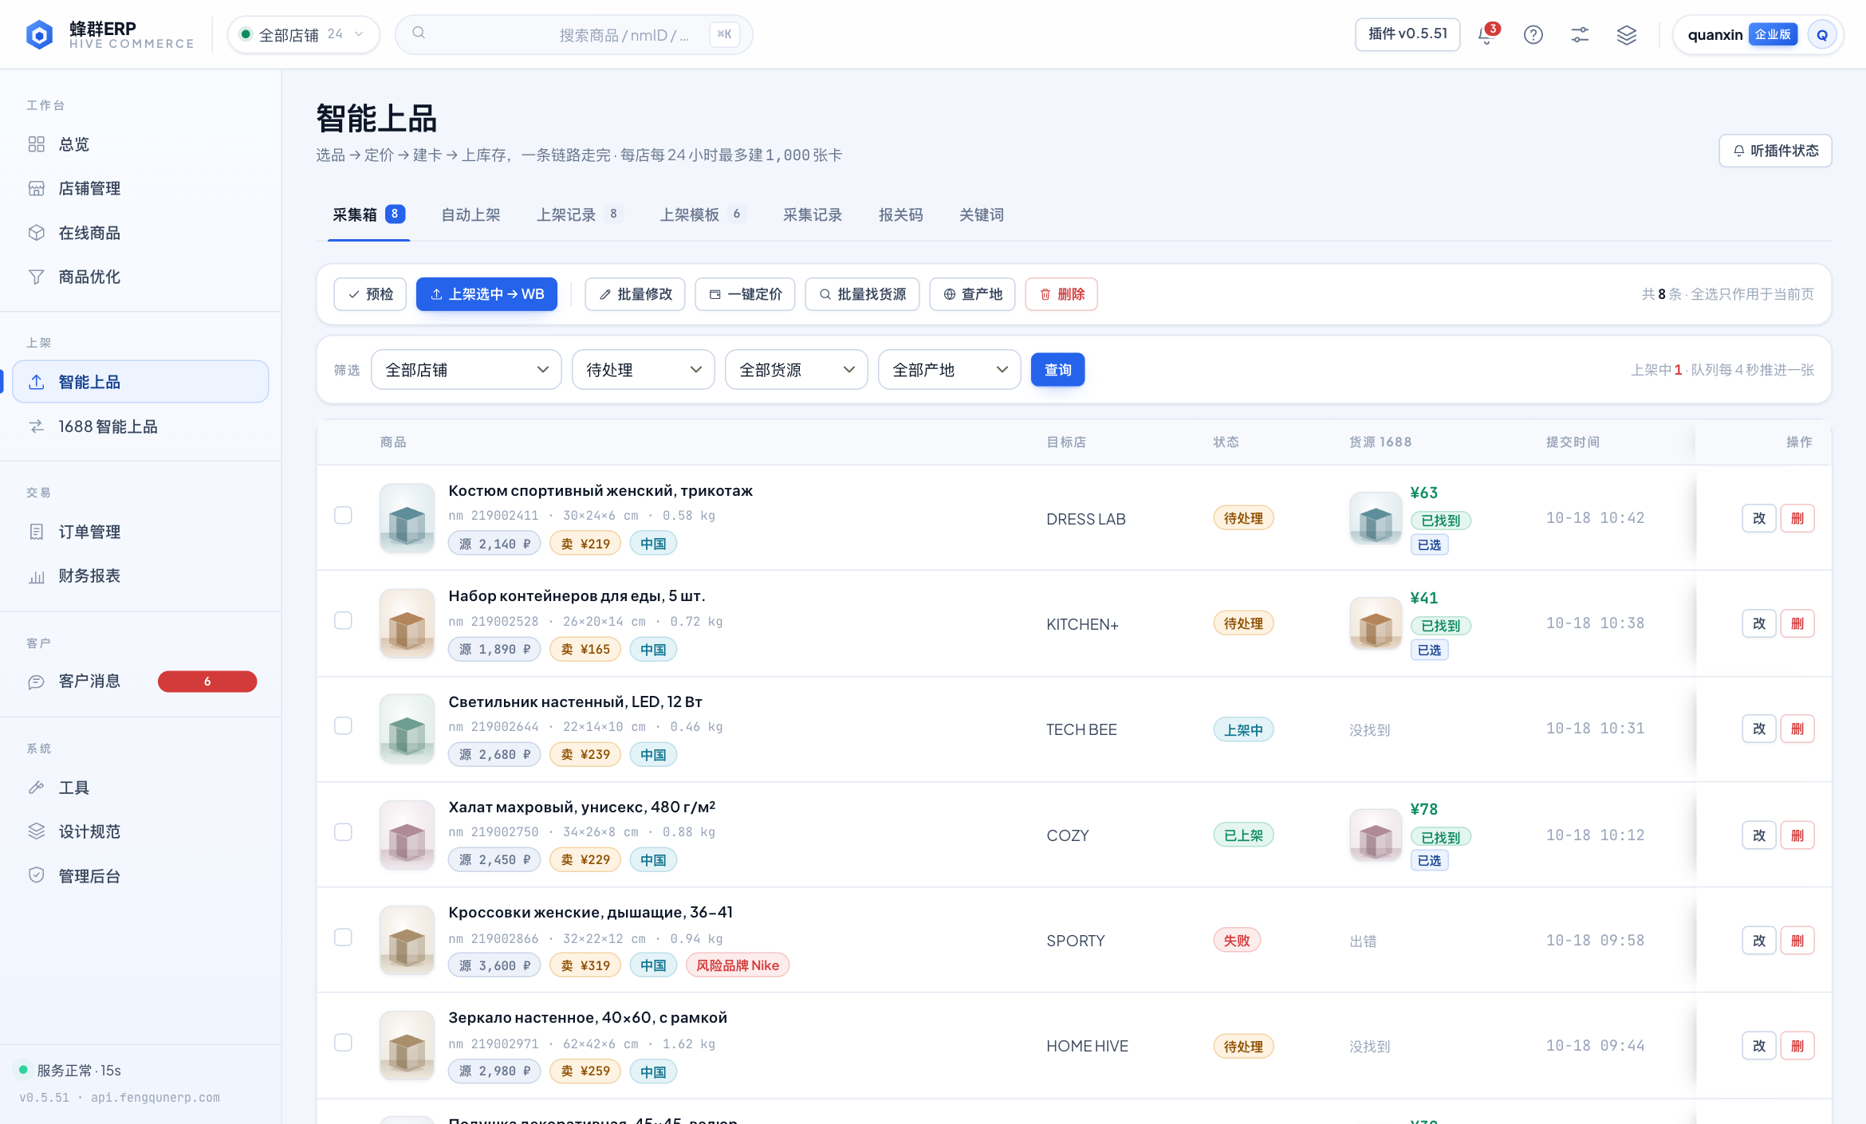Click 删 delete for TECH BEE row
Image resolution: width=1866 pixels, height=1124 pixels.
click(1797, 729)
